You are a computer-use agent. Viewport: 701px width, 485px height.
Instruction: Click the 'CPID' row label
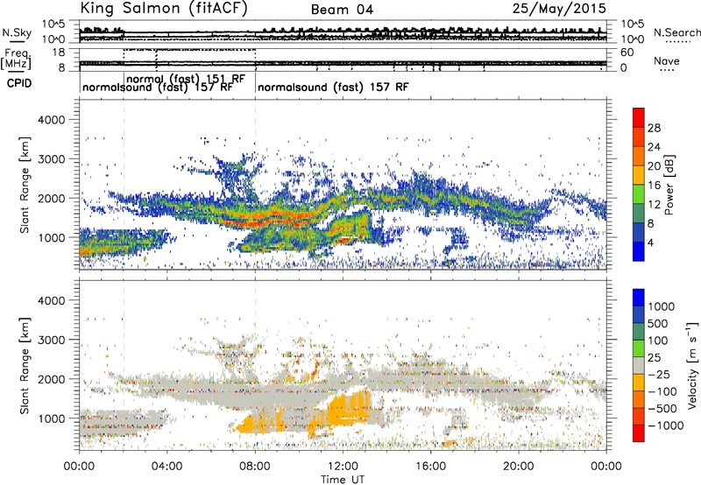pyautogui.click(x=19, y=83)
